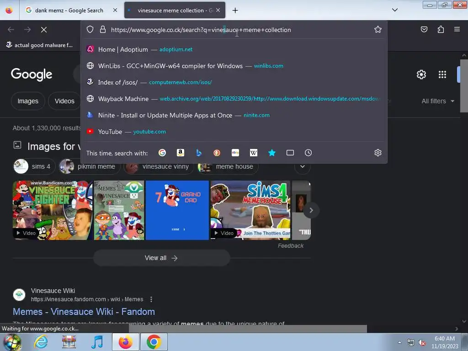468x351 pixels.
Task: Open the Google apps grid
Action: point(442,74)
